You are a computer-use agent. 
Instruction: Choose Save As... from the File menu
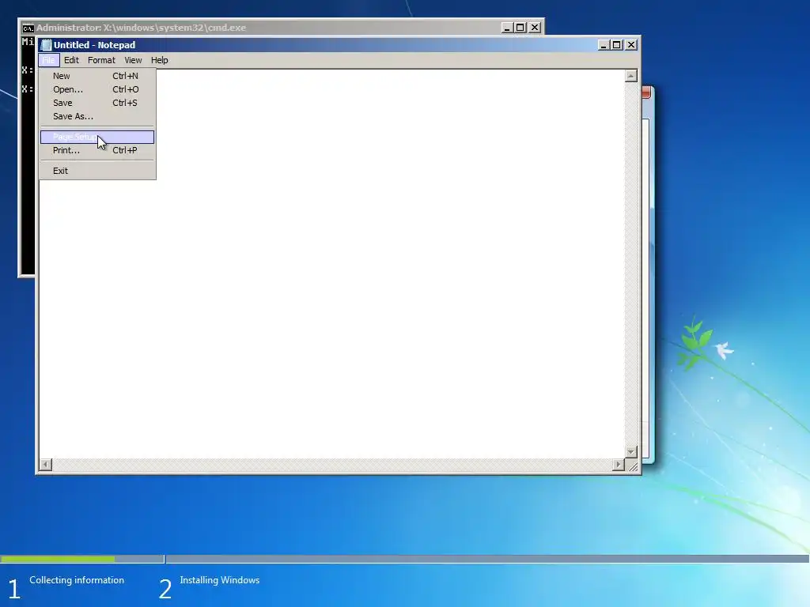click(97, 116)
